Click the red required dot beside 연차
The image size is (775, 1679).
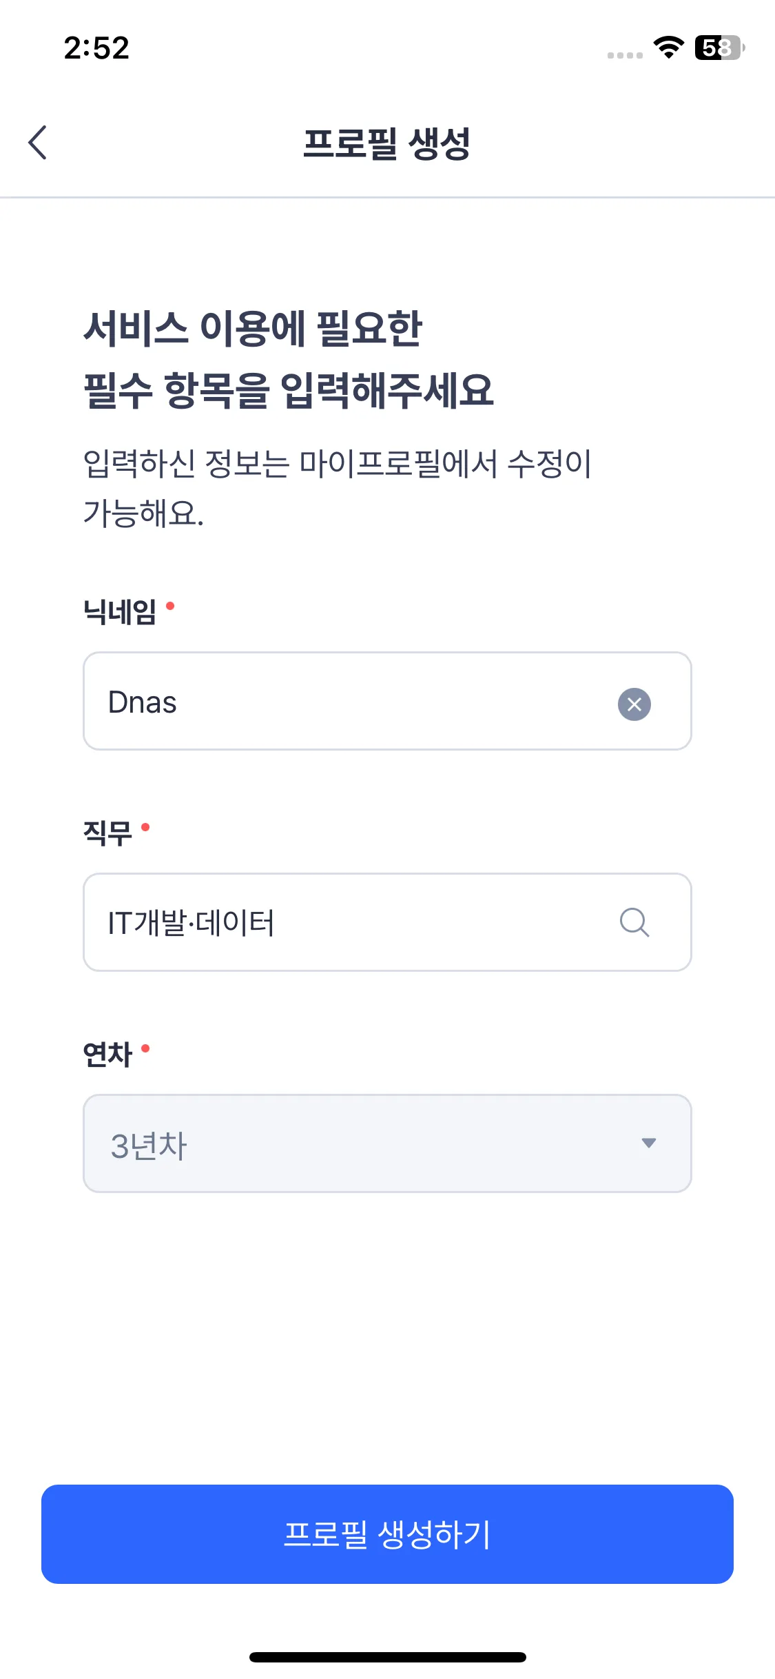(x=145, y=1048)
